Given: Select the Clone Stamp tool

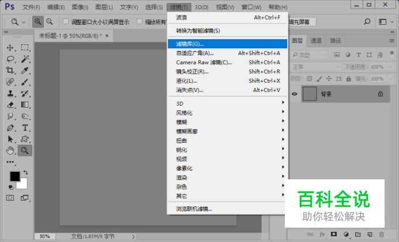Looking at the screenshot, I should coord(10,93).
